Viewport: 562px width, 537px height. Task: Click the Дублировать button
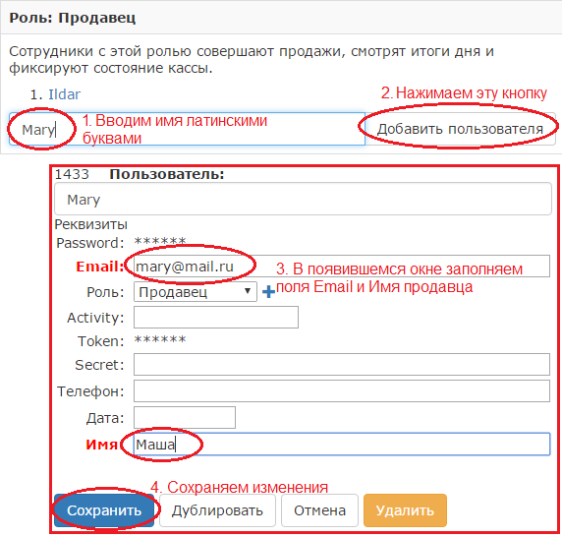pos(217,510)
